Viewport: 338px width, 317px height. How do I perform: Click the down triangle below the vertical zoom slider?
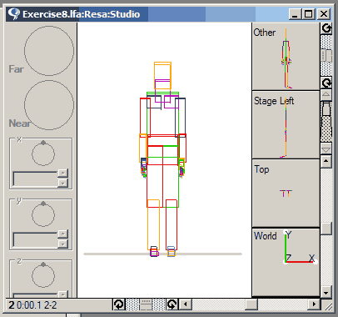(x=326, y=149)
